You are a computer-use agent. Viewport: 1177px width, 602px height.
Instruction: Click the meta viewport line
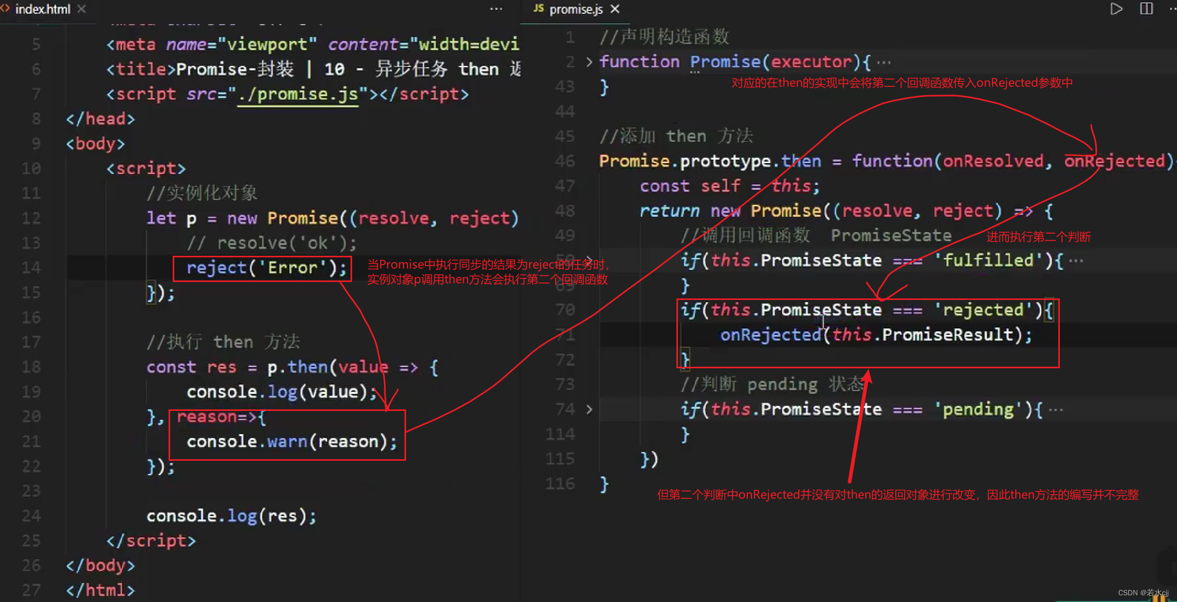click(x=312, y=45)
